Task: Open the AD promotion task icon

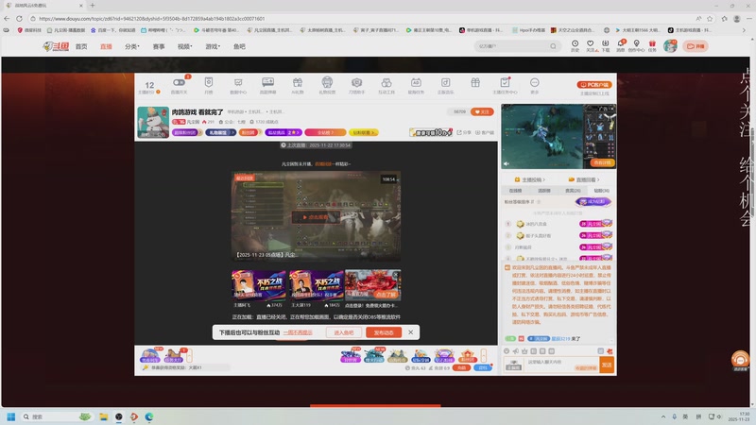Action: click(x=416, y=82)
